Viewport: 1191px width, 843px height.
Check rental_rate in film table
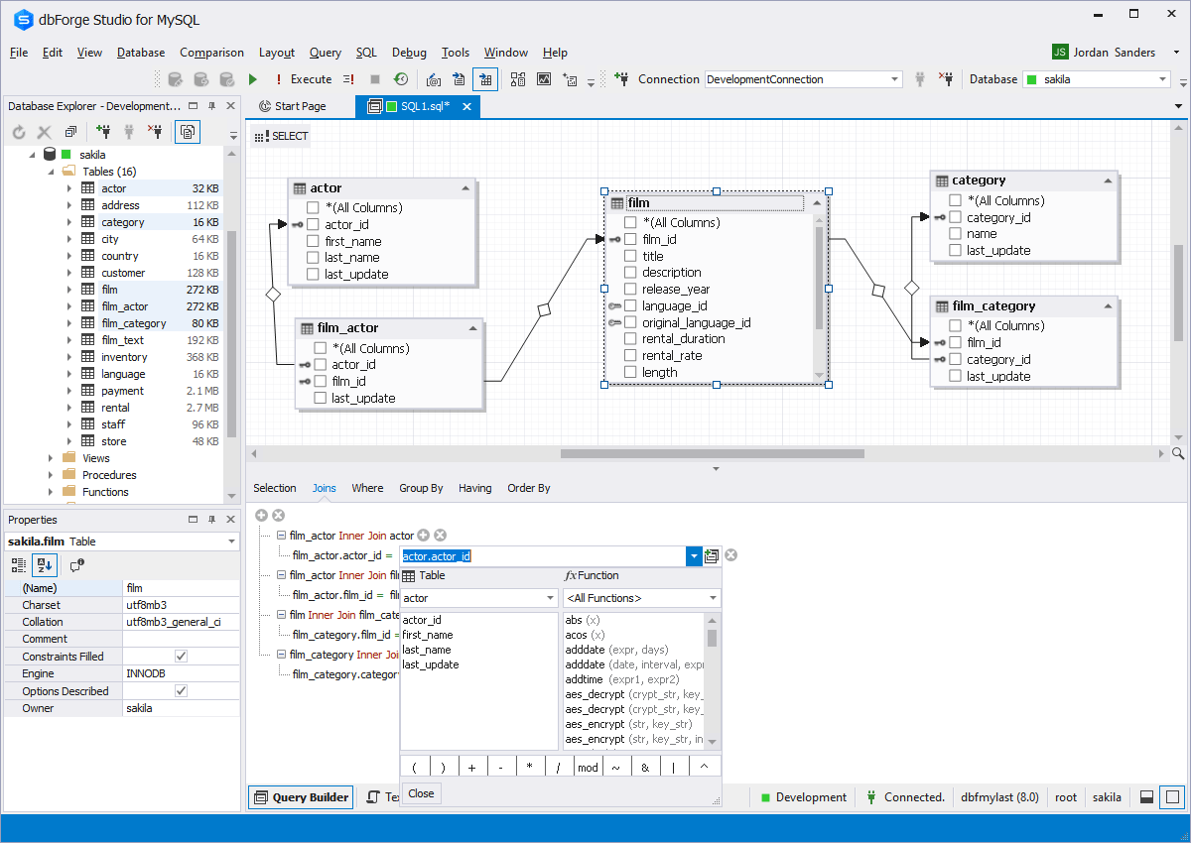(630, 355)
